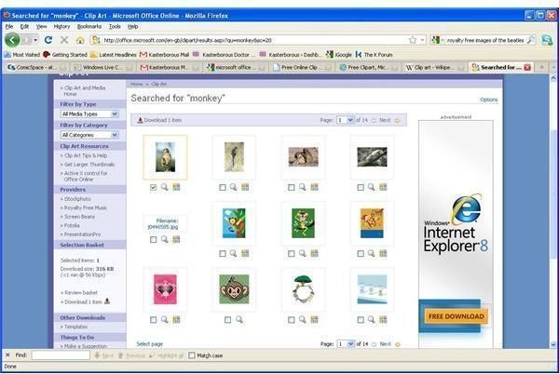The height and width of the screenshot is (374, 559).
Task: Tick checkbox under third monkey photo
Action: tap(292, 187)
